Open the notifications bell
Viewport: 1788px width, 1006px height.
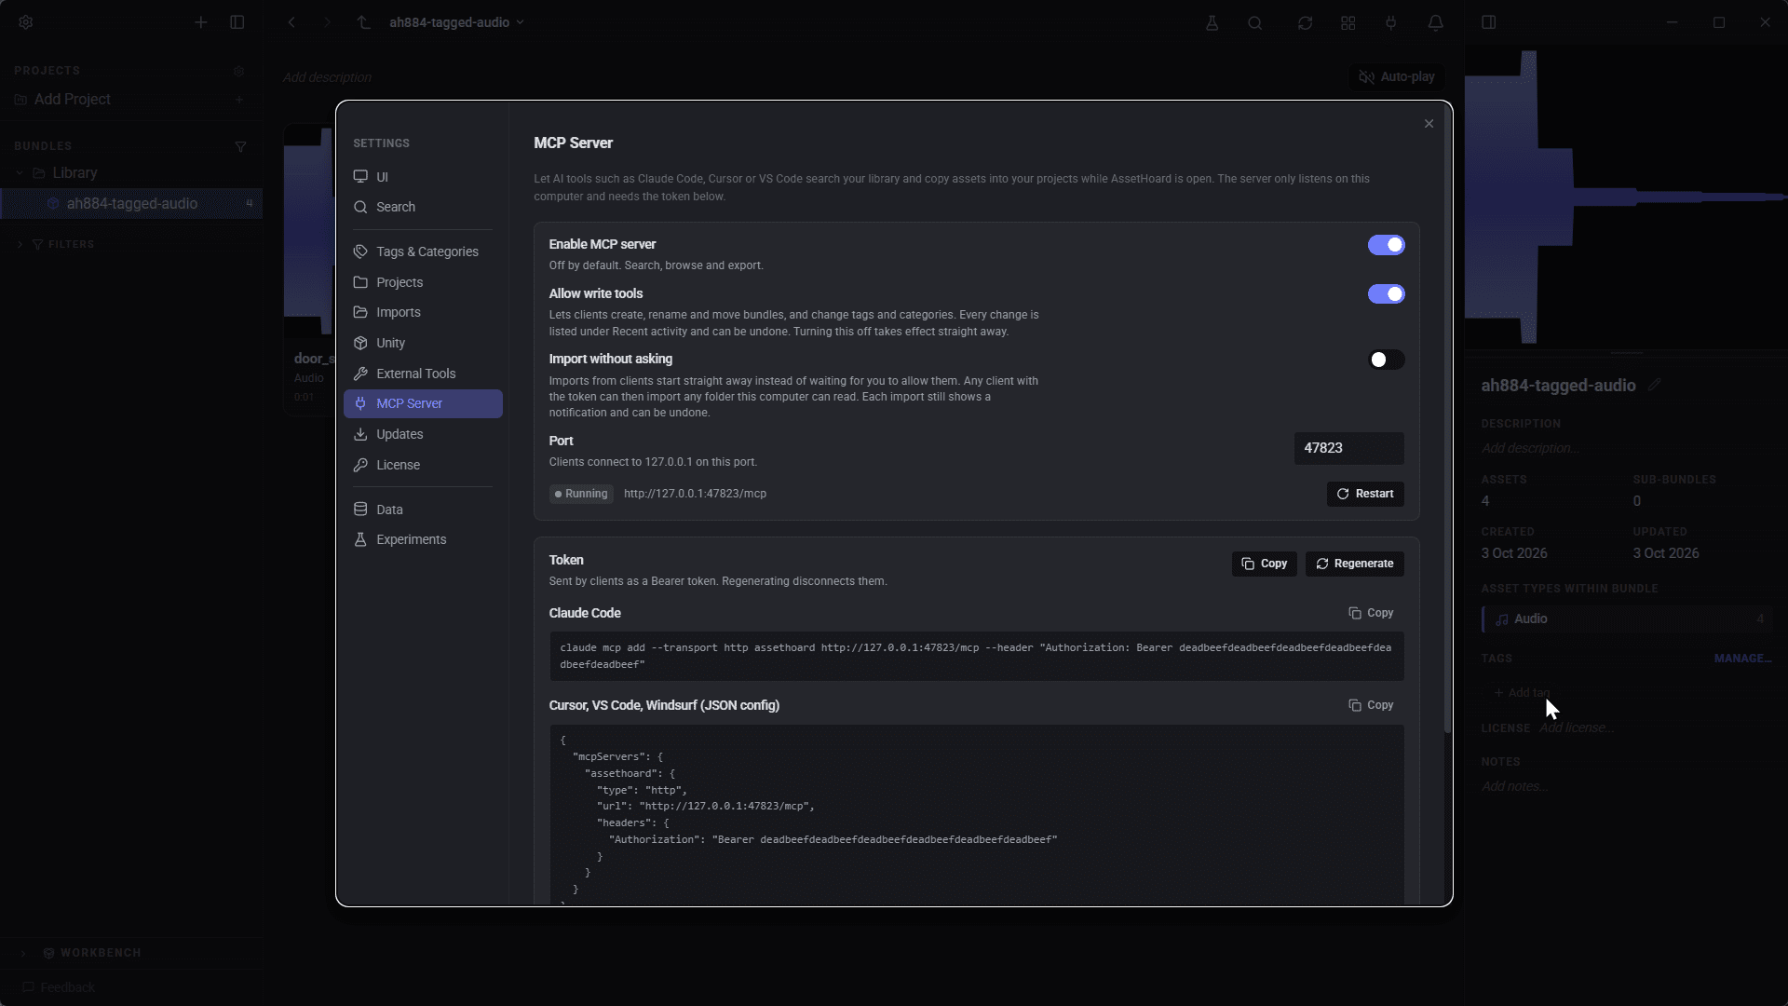point(1436,22)
